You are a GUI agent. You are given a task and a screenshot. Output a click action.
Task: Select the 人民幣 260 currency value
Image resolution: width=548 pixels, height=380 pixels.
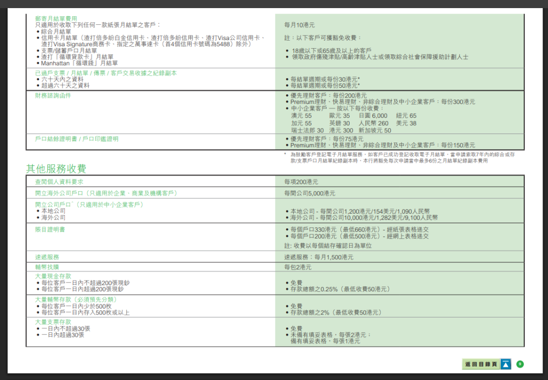click(x=373, y=123)
